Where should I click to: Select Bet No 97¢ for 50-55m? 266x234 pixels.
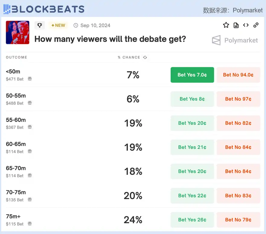[x=238, y=99]
